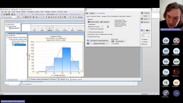Enable Normal expected frequencies checkbox
183x103 pixels.
click(x=88, y=32)
